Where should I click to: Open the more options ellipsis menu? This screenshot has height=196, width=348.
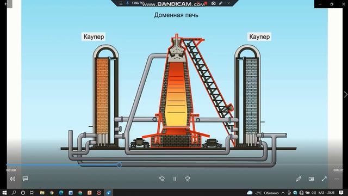coord(337,179)
